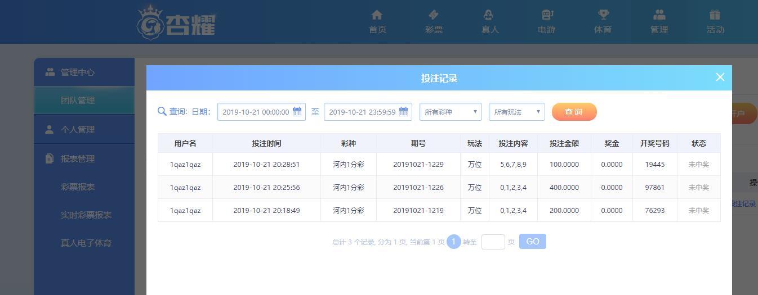Open the 活动 gift promotions icon
Screen dimensions: 758x295
(x=715, y=15)
